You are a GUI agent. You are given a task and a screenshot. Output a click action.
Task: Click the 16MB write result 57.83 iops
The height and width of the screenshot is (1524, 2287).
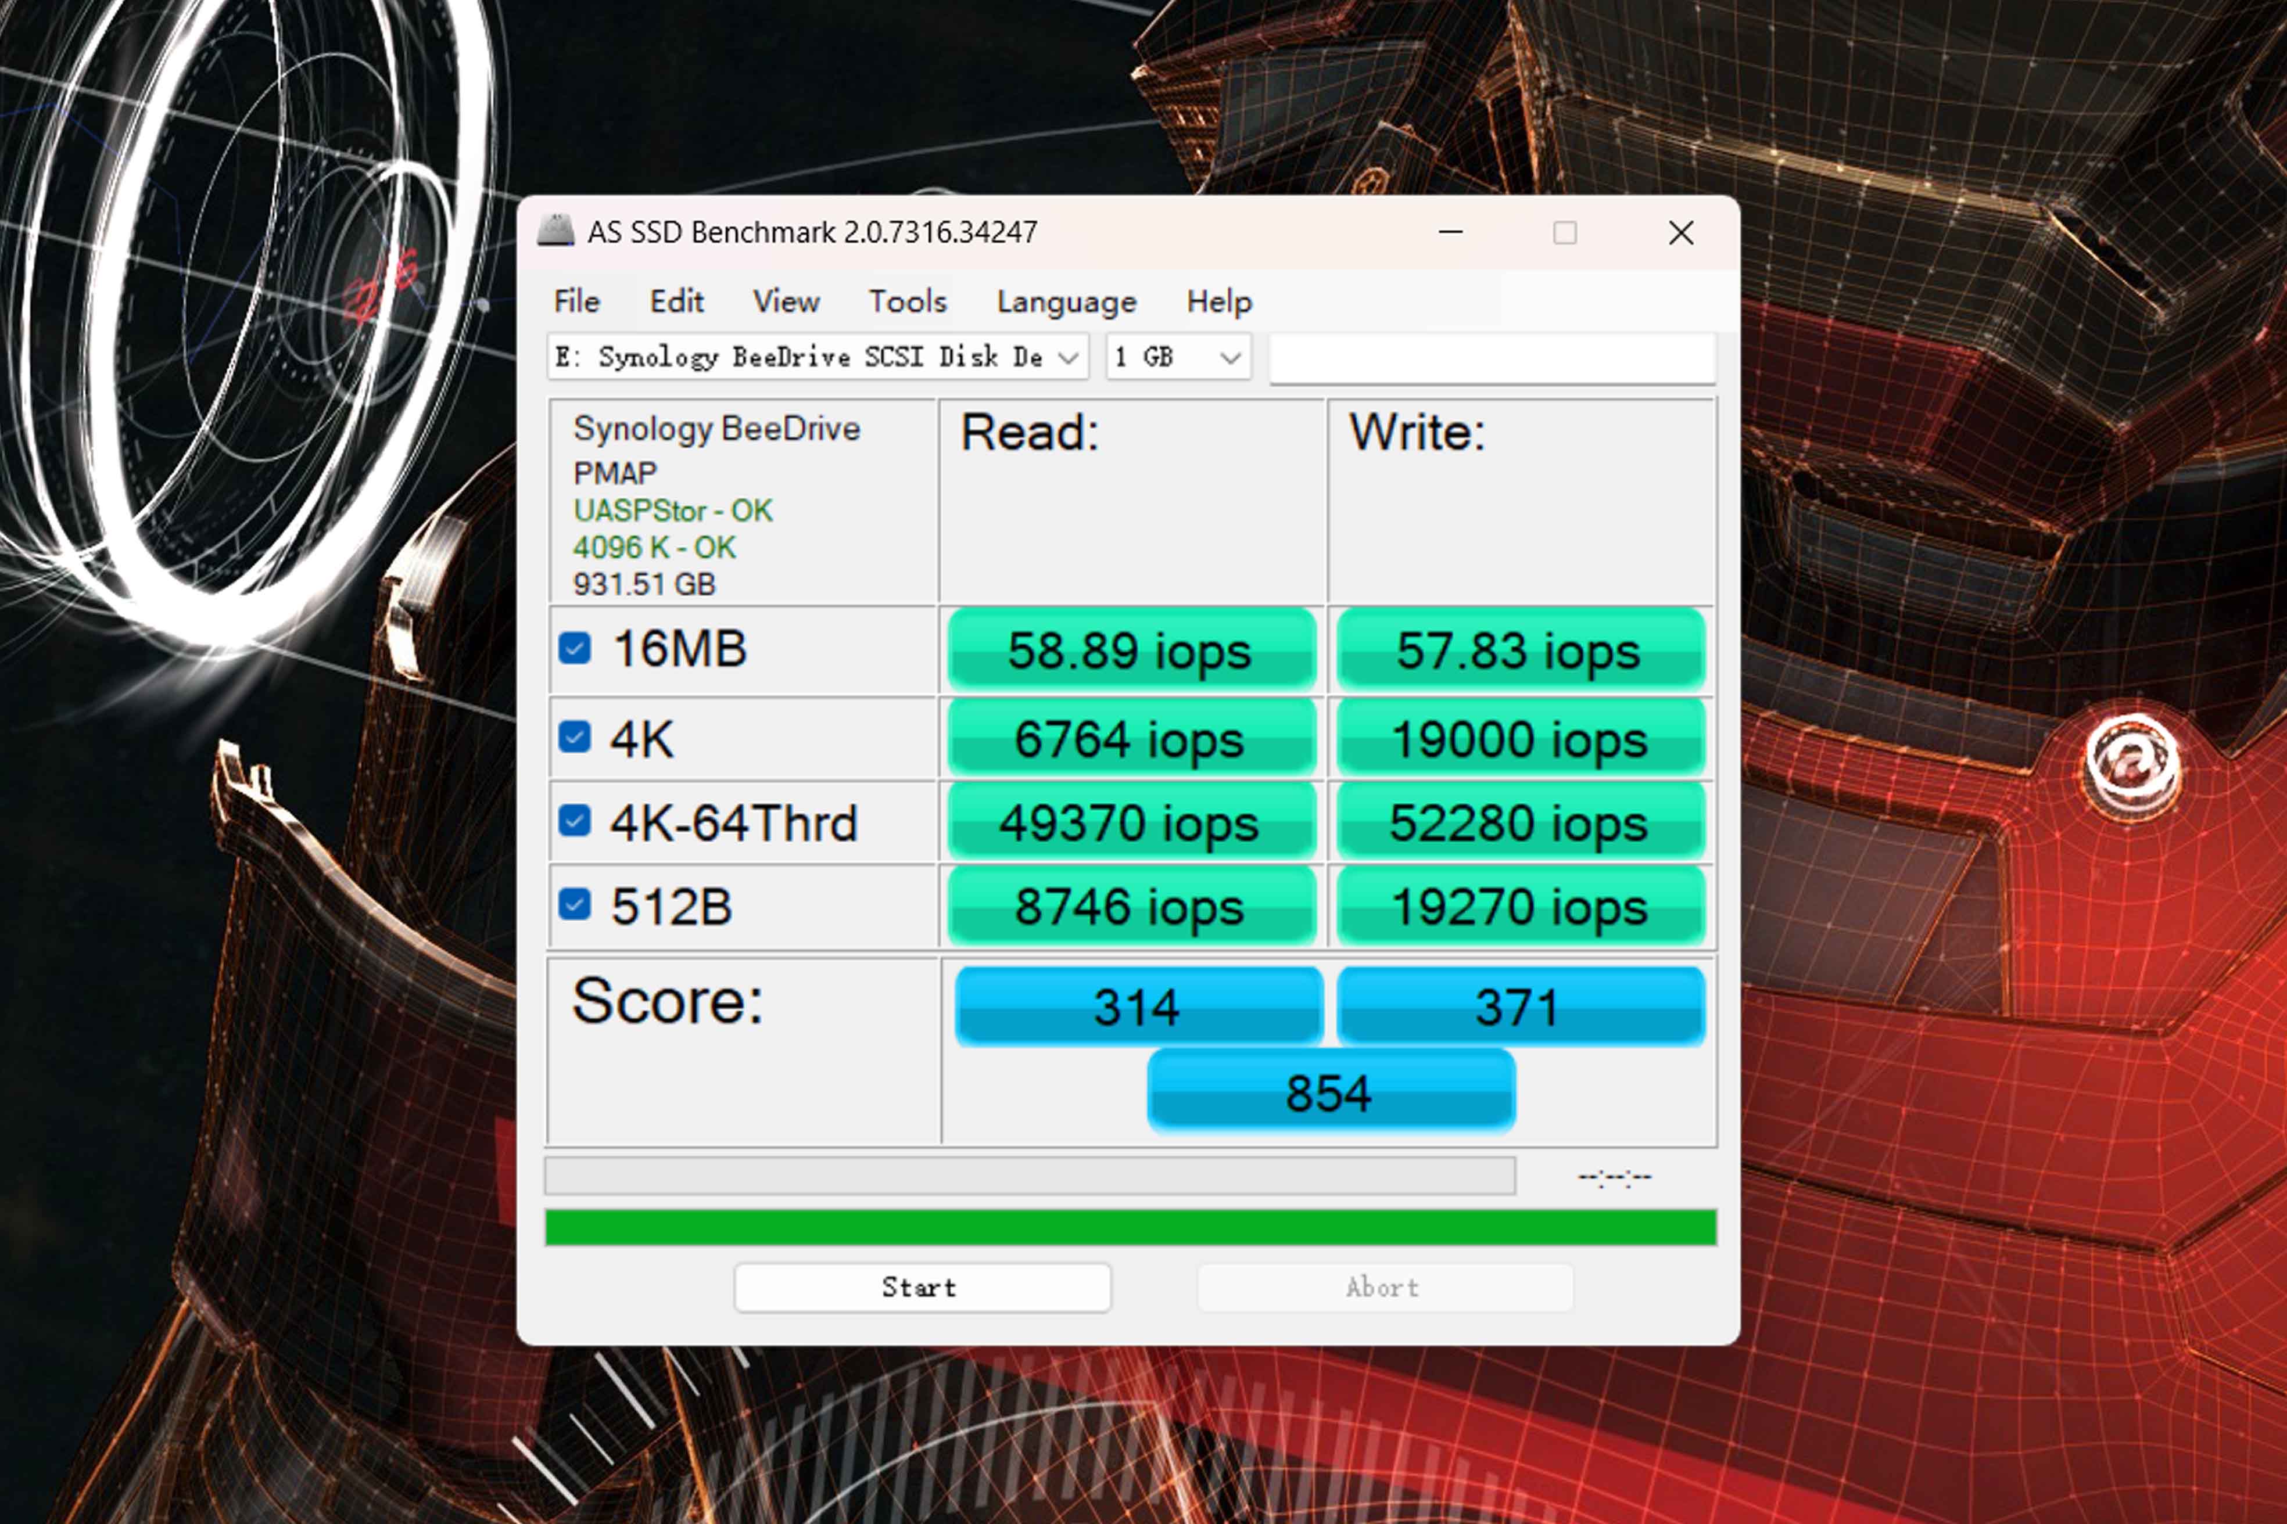1520,649
